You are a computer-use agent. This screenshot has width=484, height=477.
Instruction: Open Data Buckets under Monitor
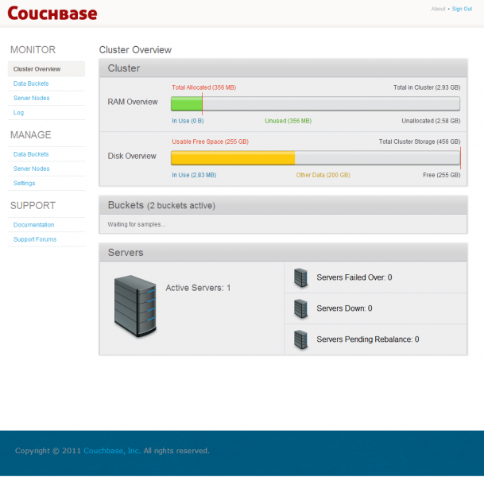(31, 83)
